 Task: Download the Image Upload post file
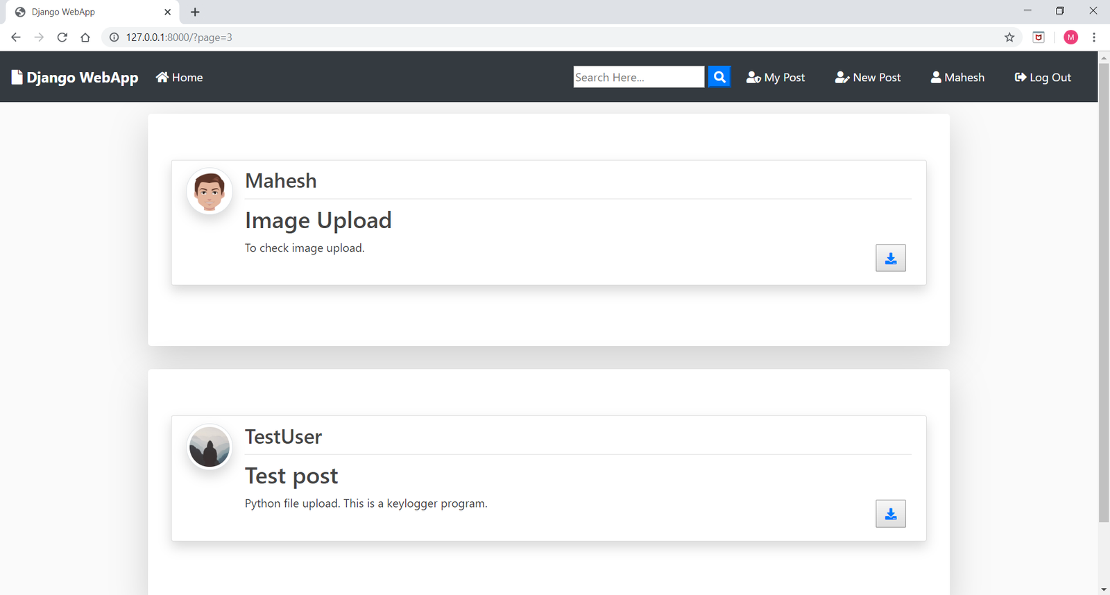click(x=890, y=258)
